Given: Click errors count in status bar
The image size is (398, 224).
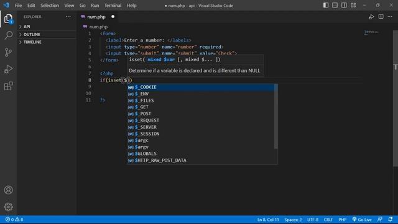Looking at the screenshot, I should (10, 220).
